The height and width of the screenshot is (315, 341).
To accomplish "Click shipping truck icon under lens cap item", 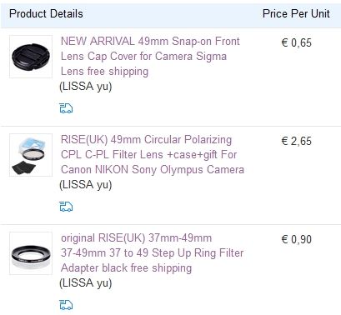I will point(66,108).
